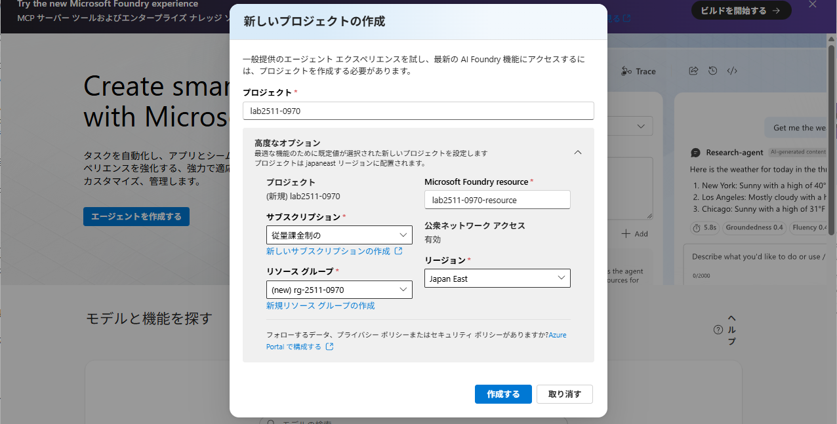Click the external link icon by Azure Portal で構成する

tap(329, 347)
